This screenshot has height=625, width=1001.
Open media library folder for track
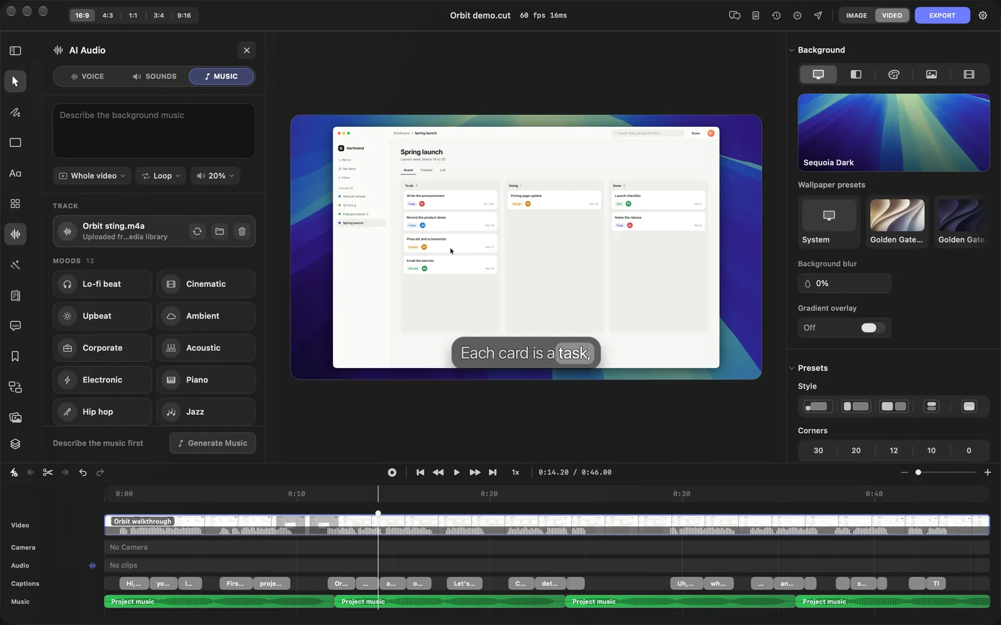pyautogui.click(x=220, y=231)
